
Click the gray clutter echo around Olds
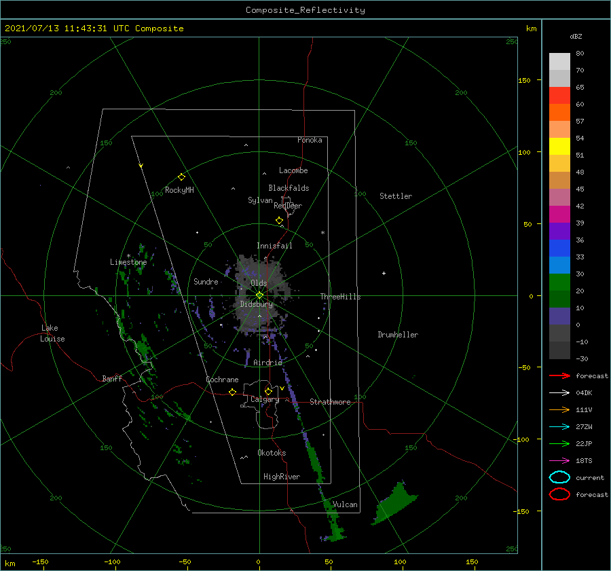[x=262, y=294]
